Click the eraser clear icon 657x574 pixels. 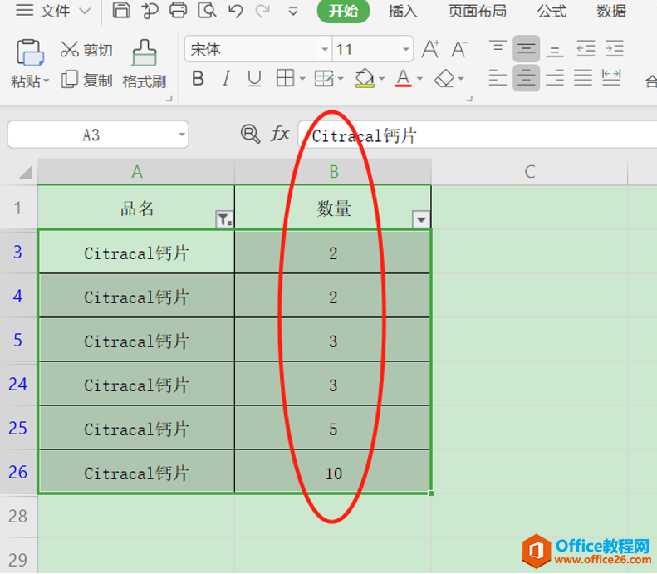pyautogui.click(x=444, y=78)
